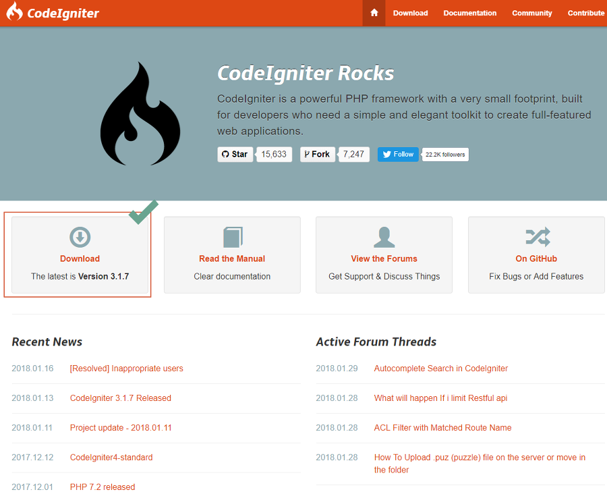Click the Download card title link
The width and height of the screenshot is (607, 492).
(80, 258)
